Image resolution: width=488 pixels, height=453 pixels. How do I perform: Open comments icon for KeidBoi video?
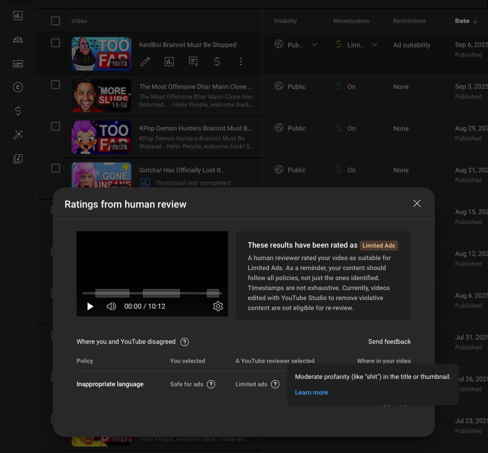193,62
